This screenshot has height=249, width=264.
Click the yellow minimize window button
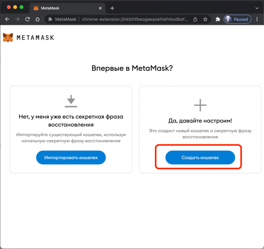[x=15, y=7]
